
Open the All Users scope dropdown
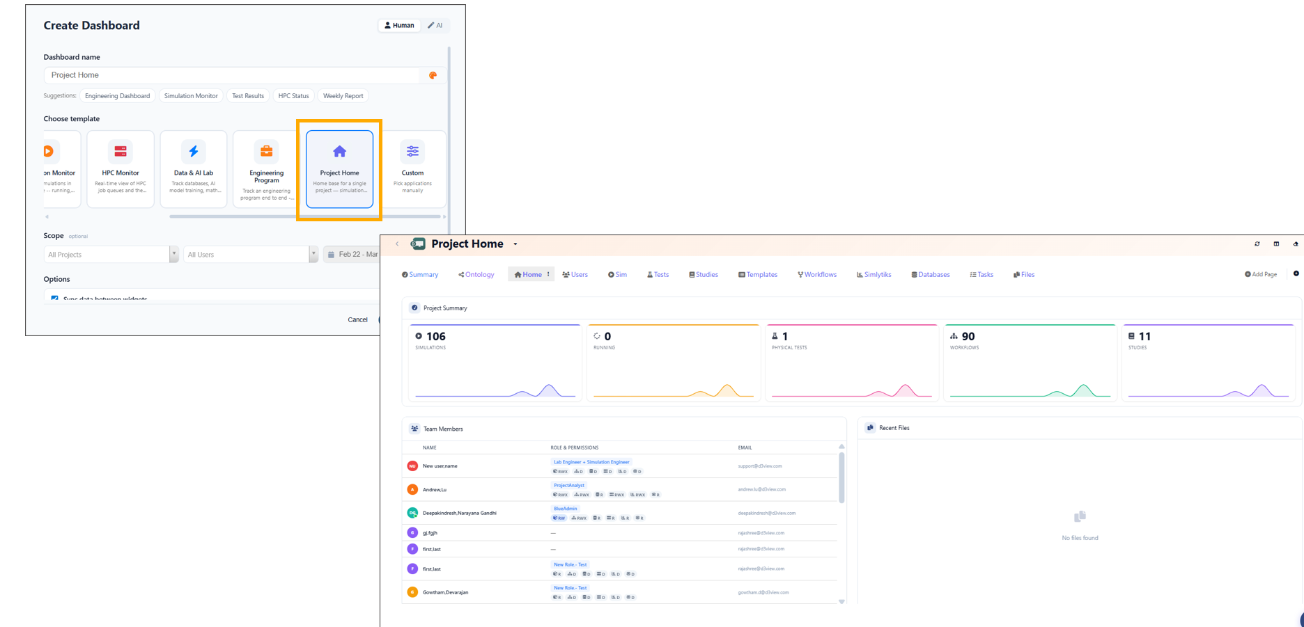pyautogui.click(x=250, y=255)
